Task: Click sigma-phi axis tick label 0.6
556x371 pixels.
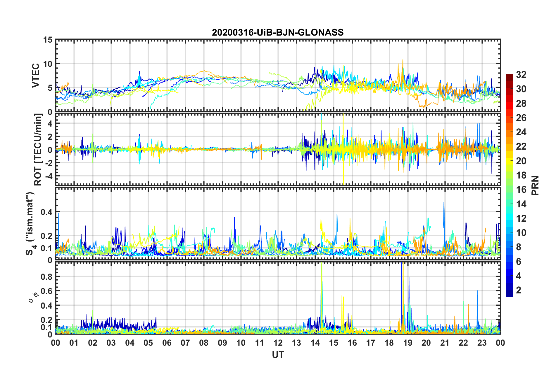Action: pos(47,291)
